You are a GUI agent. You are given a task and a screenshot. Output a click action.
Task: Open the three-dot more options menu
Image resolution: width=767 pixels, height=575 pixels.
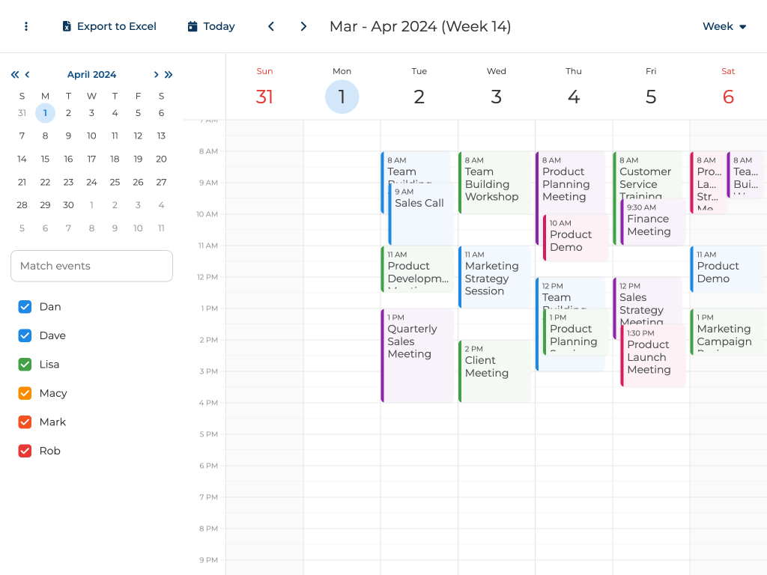pyautogui.click(x=26, y=26)
